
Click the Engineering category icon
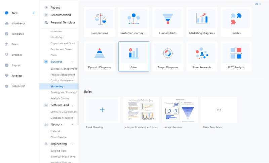pyautogui.click(x=46, y=144)
